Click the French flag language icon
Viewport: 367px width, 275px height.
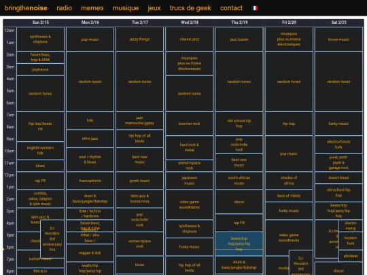click(x=255, y=8)
